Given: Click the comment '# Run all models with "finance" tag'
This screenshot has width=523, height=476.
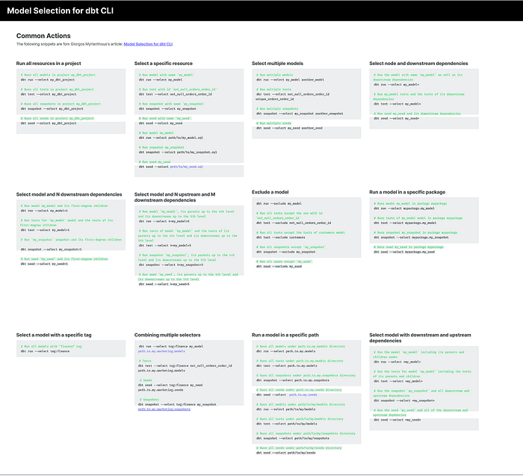Looking at the screenshot, I should (51, 347).
